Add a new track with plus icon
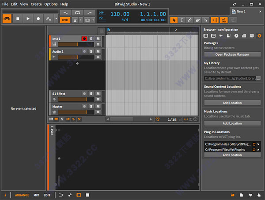 pos(77,63)
